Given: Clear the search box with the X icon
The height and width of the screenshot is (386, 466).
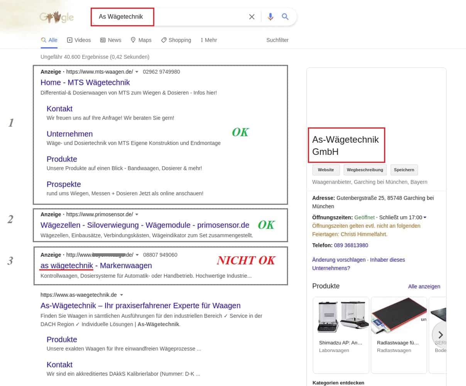Looking at the screenshot, I should point(252,17).
